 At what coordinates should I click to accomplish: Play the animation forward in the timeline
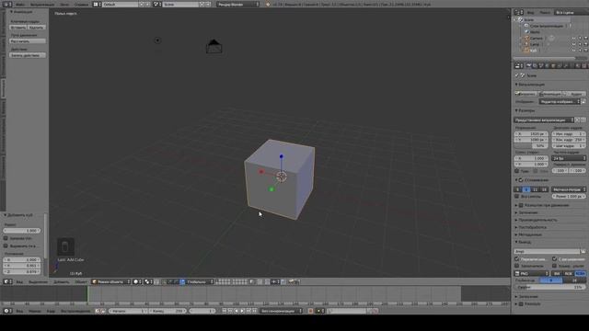[242, 311]
